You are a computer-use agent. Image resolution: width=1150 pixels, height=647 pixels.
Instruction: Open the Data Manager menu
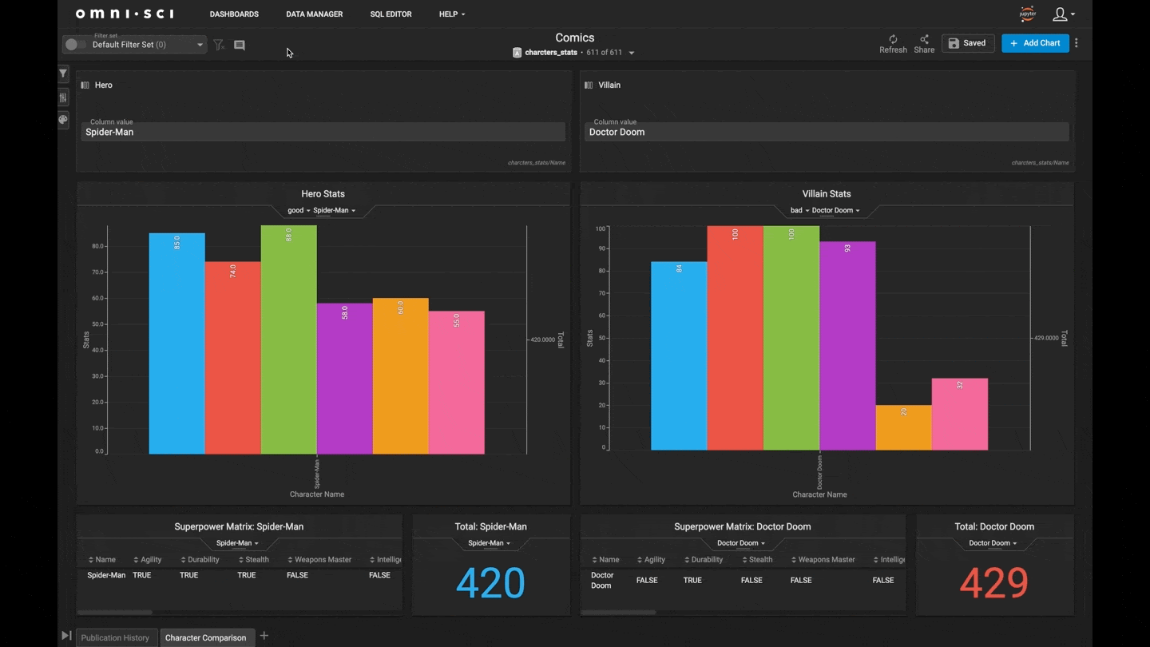[314, 14]
